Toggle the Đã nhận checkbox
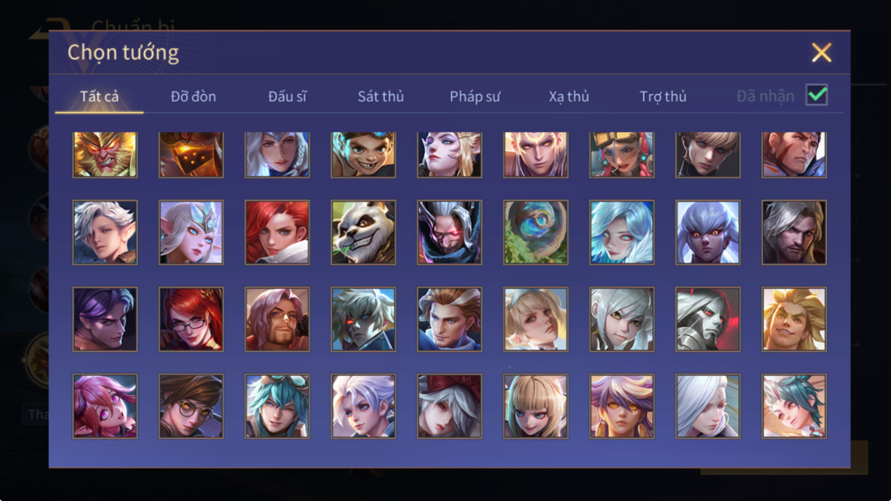891x501 pixels. [x=817, y=95]
